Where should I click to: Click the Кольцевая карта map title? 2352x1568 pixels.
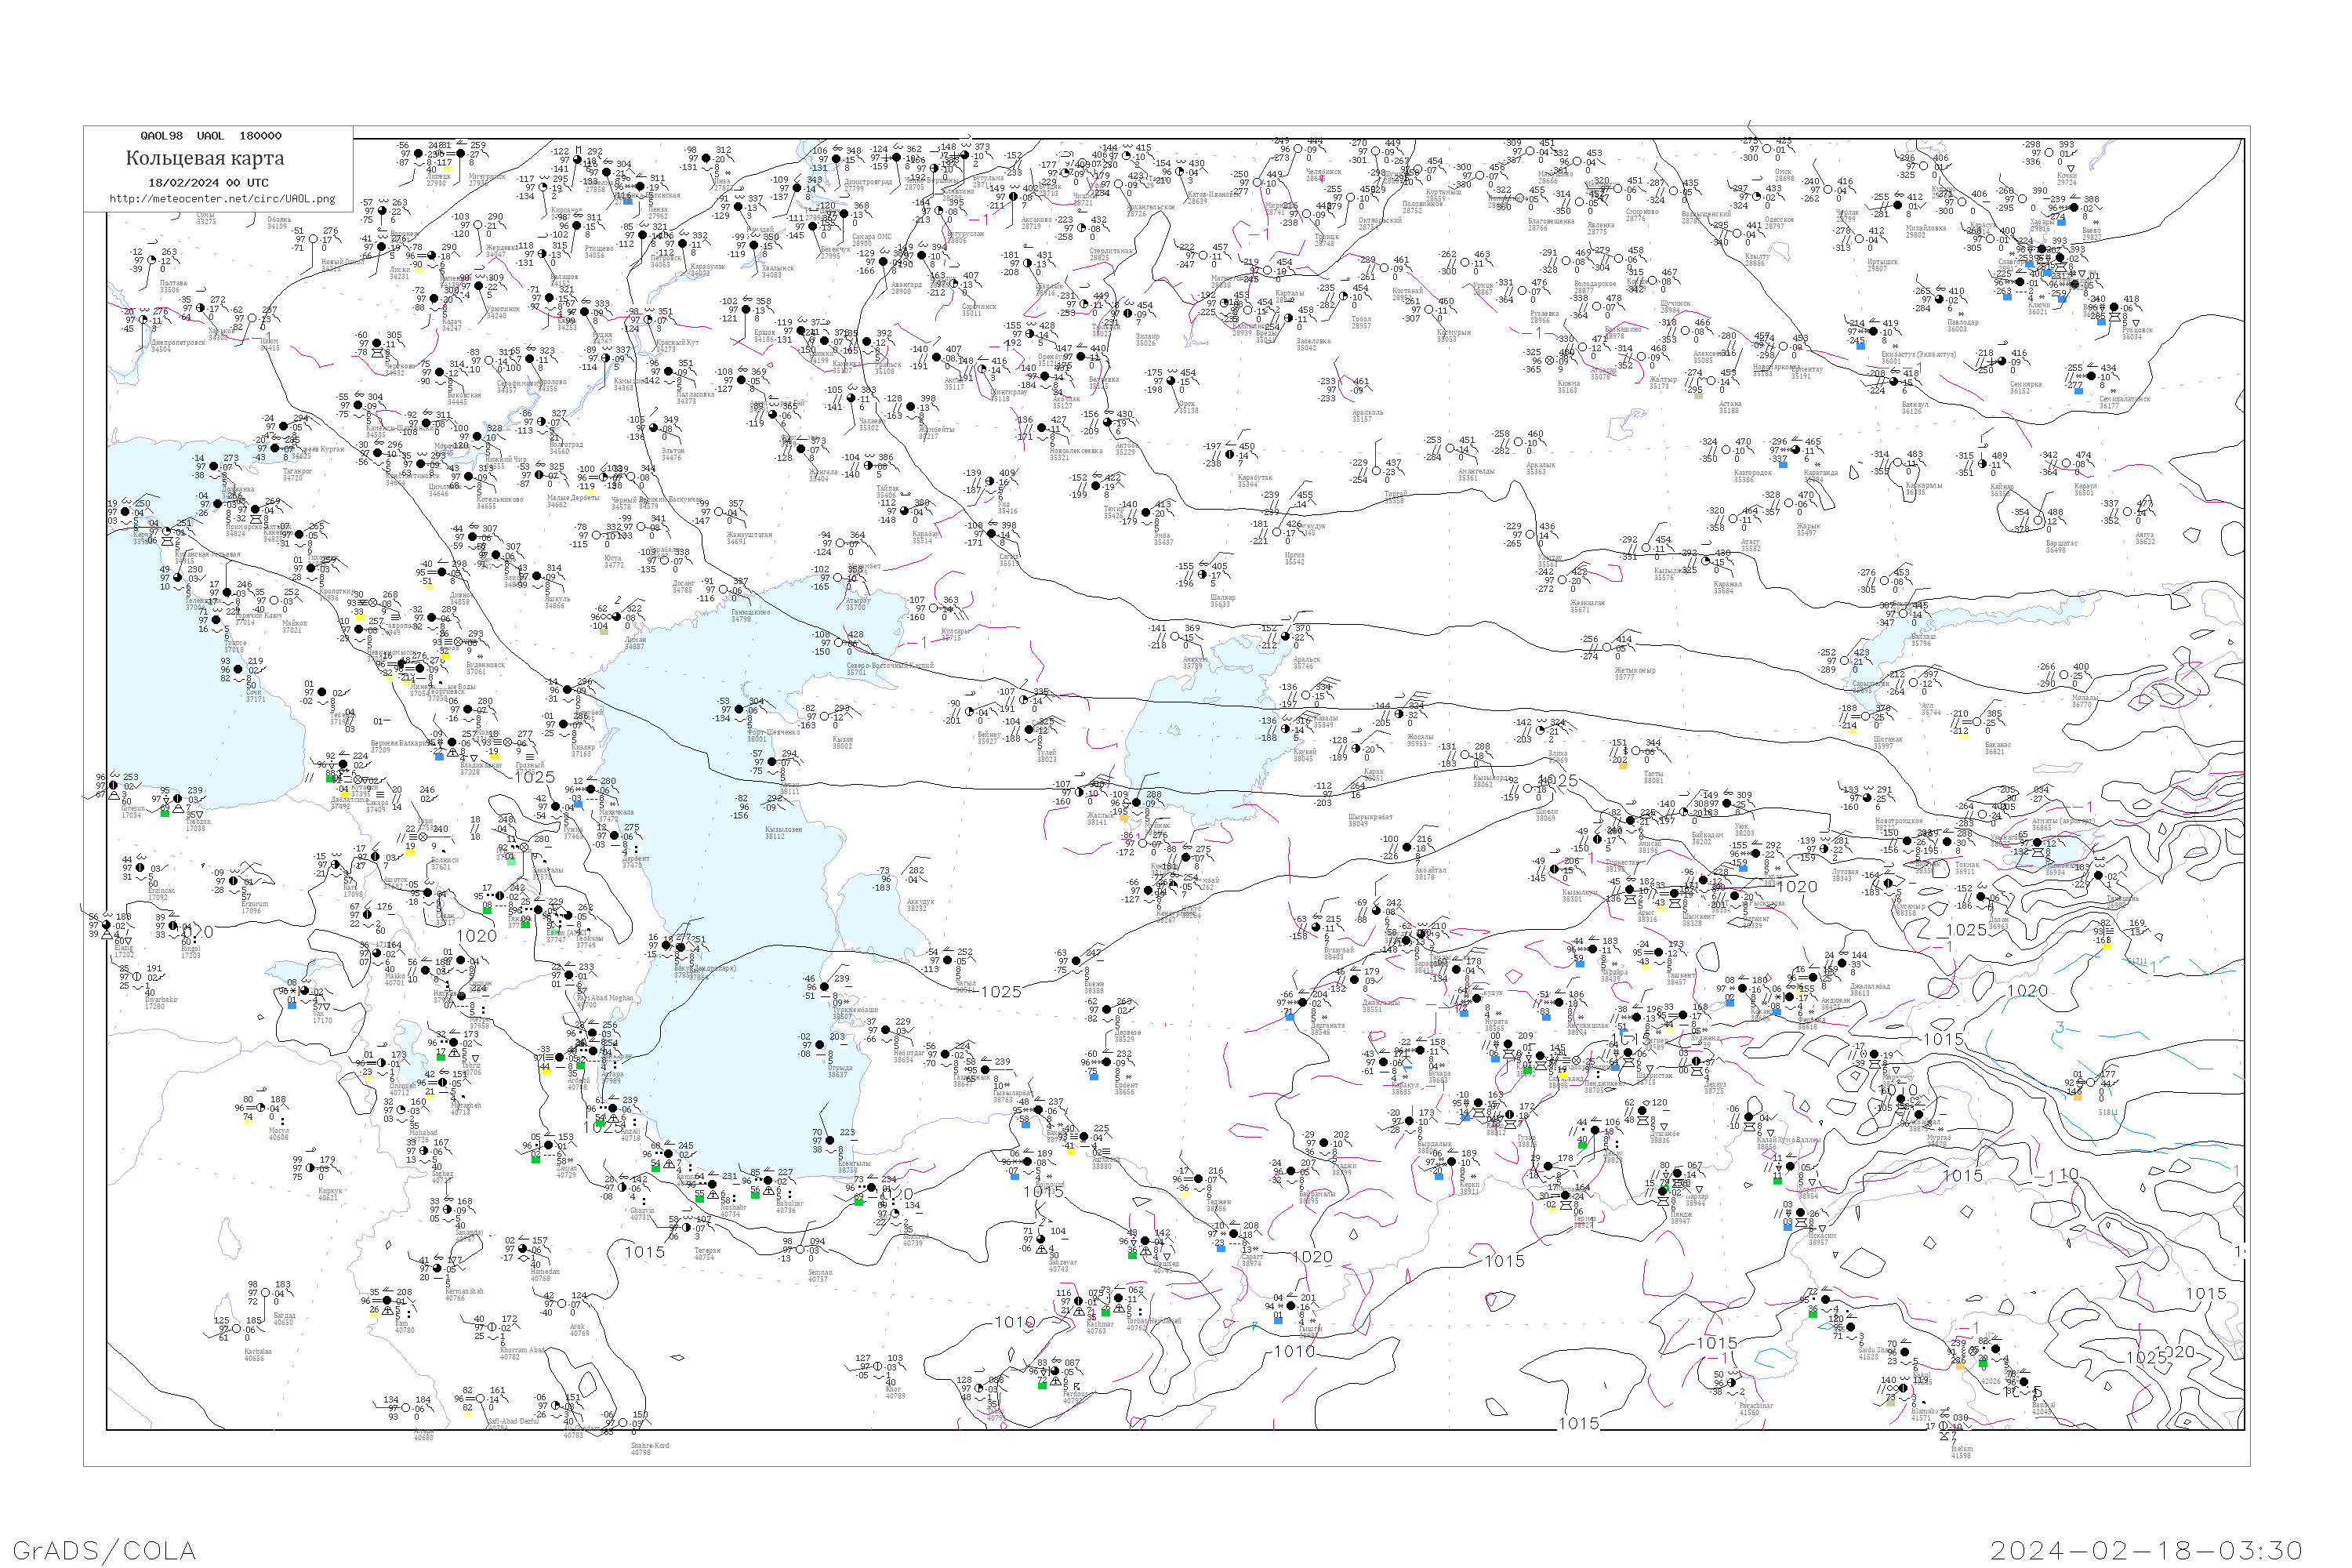205,158
